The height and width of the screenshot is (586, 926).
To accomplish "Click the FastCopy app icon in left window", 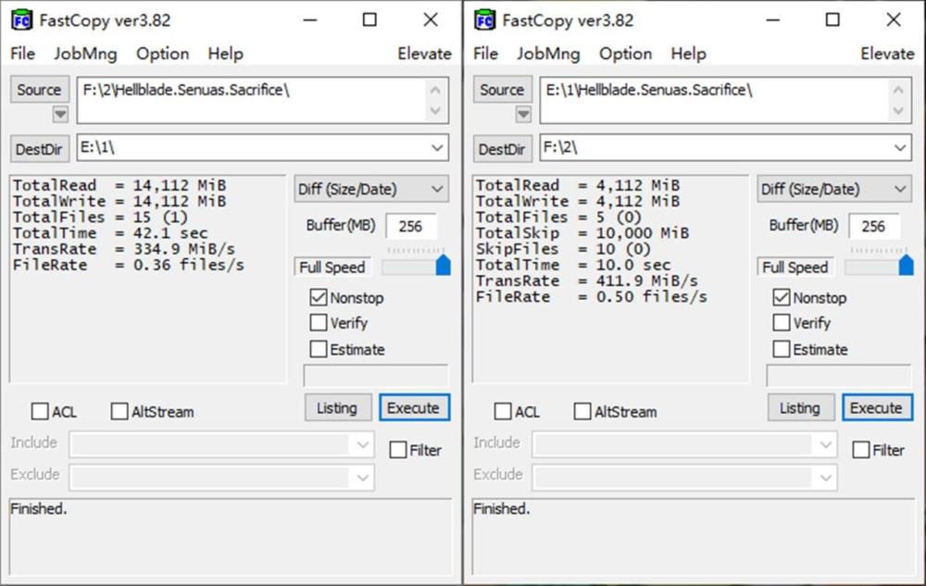I will click(x=22, y=20).
